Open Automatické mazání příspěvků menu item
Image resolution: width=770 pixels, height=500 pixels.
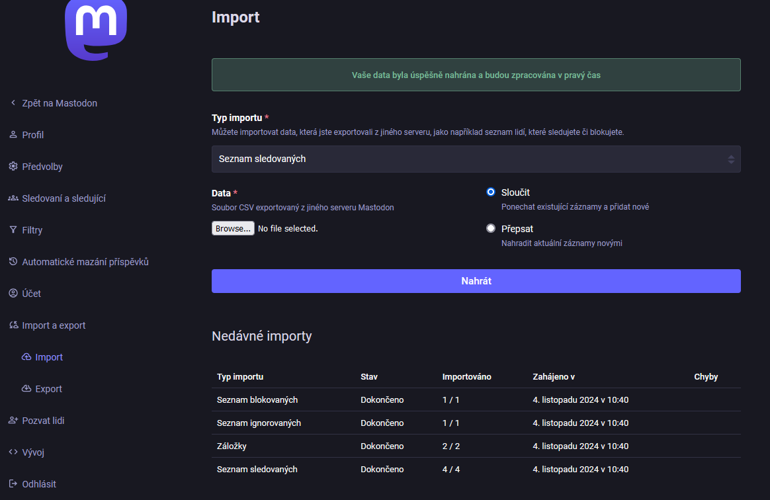pos(85,262)
